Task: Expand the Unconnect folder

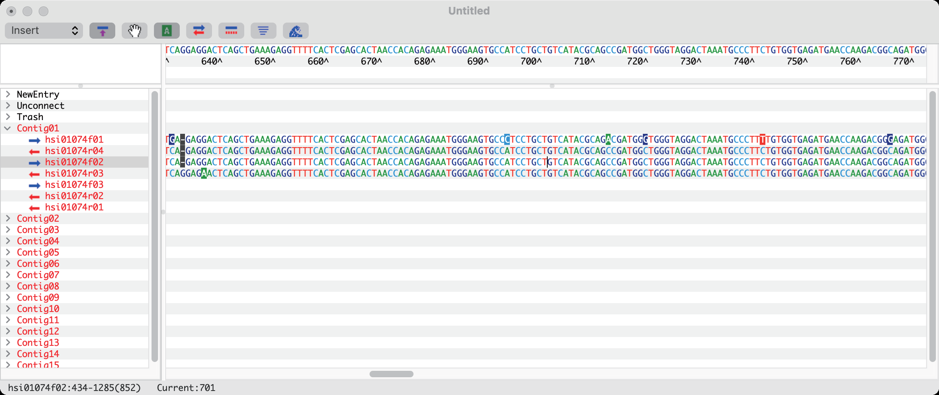Action: (8, 106)
